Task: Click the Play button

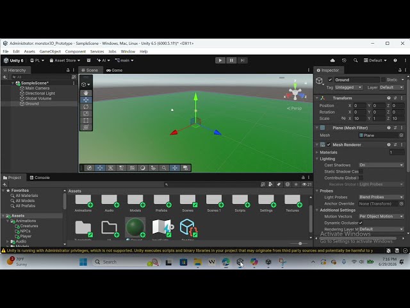Action: tap(220, 60)
